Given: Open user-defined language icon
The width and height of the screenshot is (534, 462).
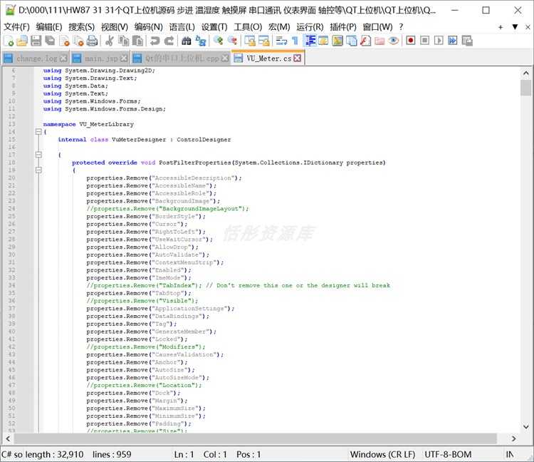Looking at the screenshot, I should pos(323,41).
